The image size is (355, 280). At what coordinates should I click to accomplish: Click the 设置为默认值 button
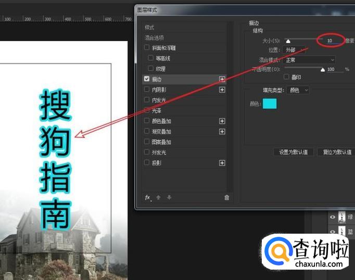pyautogui.click(x=294, y=152)
